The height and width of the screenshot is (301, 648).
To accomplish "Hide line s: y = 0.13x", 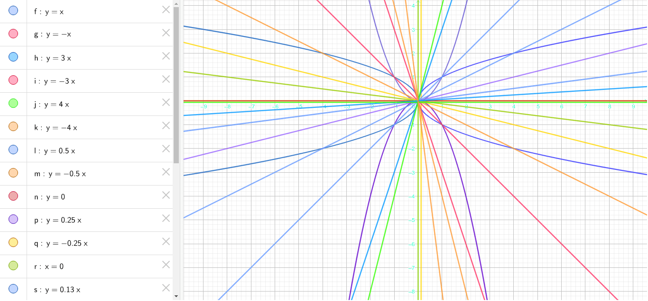I will click(x=13, y=289).
